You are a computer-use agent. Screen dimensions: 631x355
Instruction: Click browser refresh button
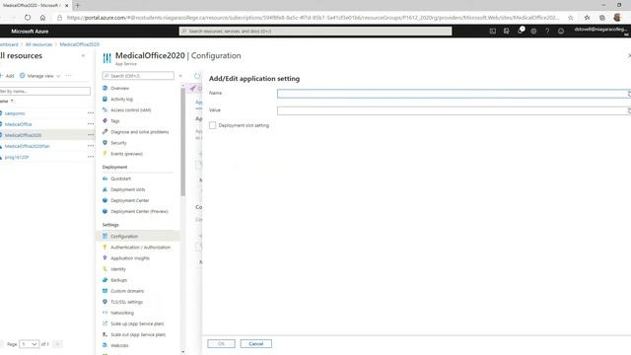pos(28,18)
